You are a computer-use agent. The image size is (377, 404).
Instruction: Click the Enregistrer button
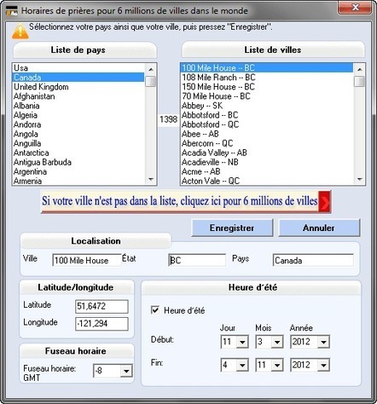pyautogui.click(x=232, y=228)
